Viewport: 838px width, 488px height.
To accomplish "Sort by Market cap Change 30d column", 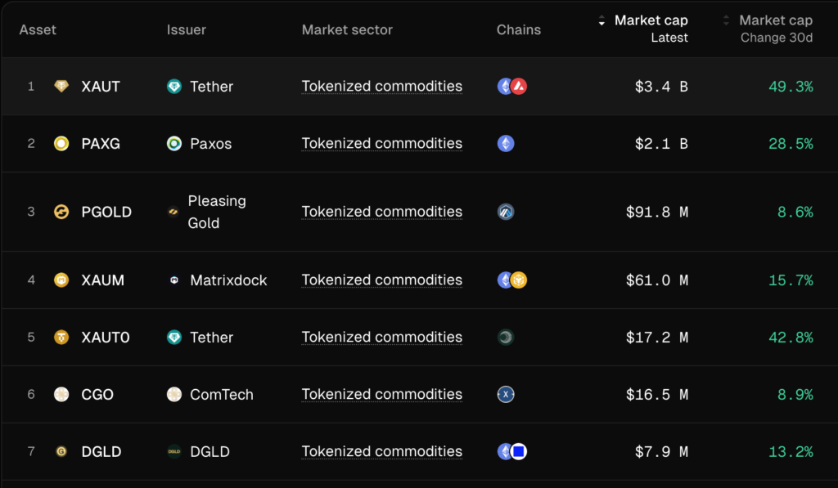I will [x=775, y=21].
